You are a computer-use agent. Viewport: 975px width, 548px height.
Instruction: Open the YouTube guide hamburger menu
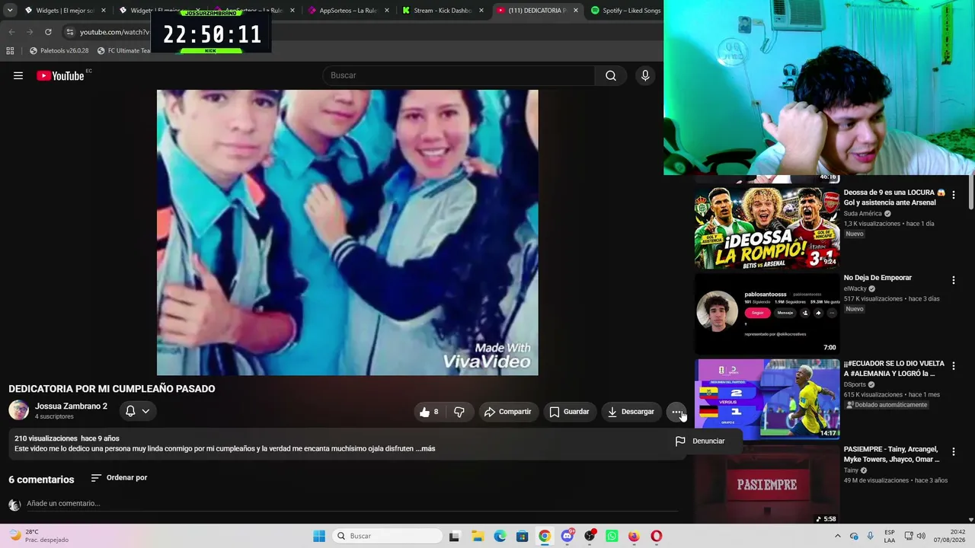pos(18,75)
